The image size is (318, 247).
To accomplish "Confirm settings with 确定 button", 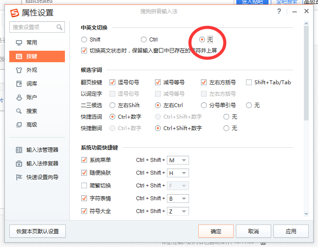I will pos(216,231).
